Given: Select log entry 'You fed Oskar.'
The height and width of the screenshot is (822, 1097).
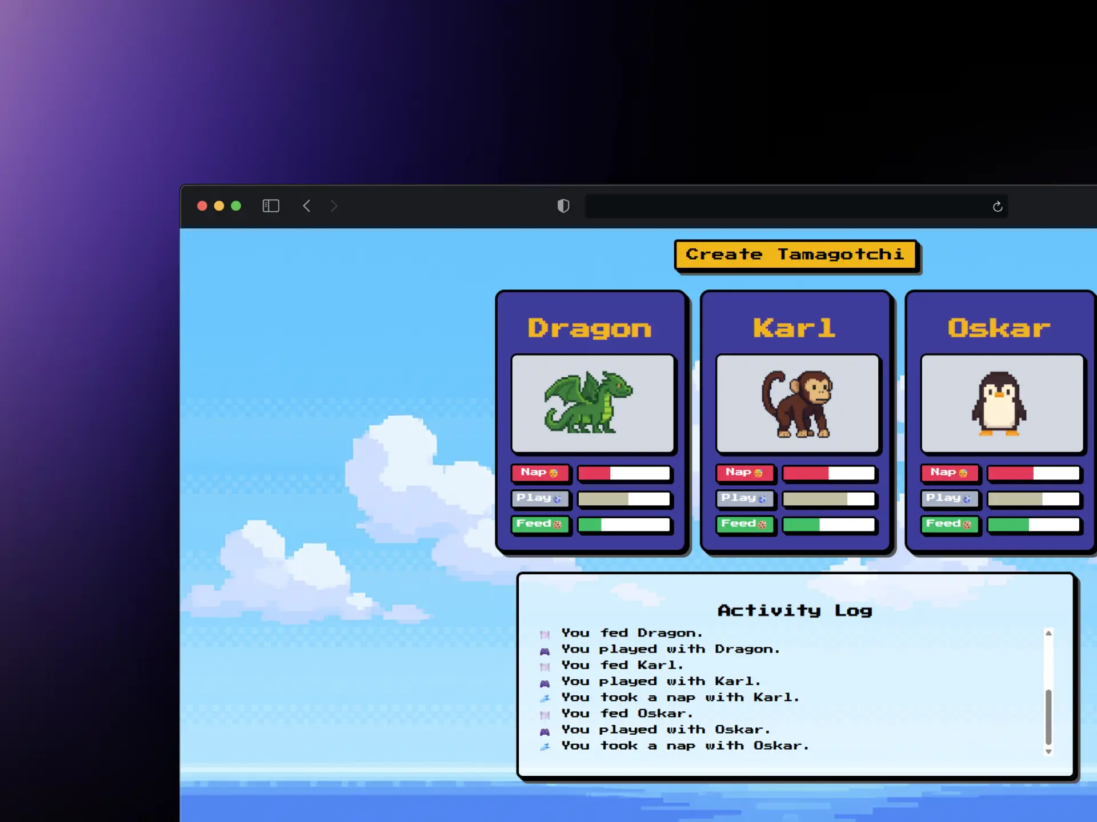Looking at the screenshot, I should tap(627, 714).
